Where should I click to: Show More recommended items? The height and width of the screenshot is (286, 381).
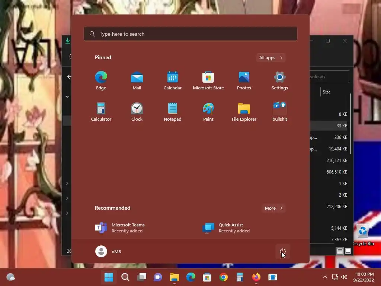[273, 208]
